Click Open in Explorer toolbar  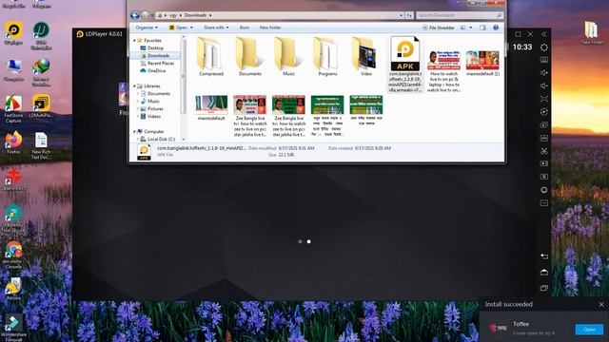pyautogui.click(x=178, y=28)
